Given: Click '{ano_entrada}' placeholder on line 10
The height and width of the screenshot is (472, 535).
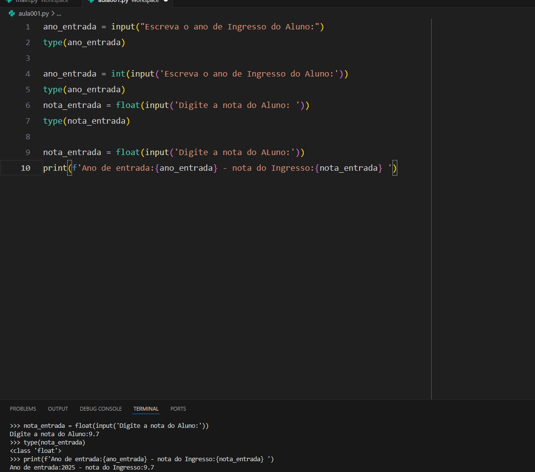Looking at the screenshot, I should [x=186, y=168].
